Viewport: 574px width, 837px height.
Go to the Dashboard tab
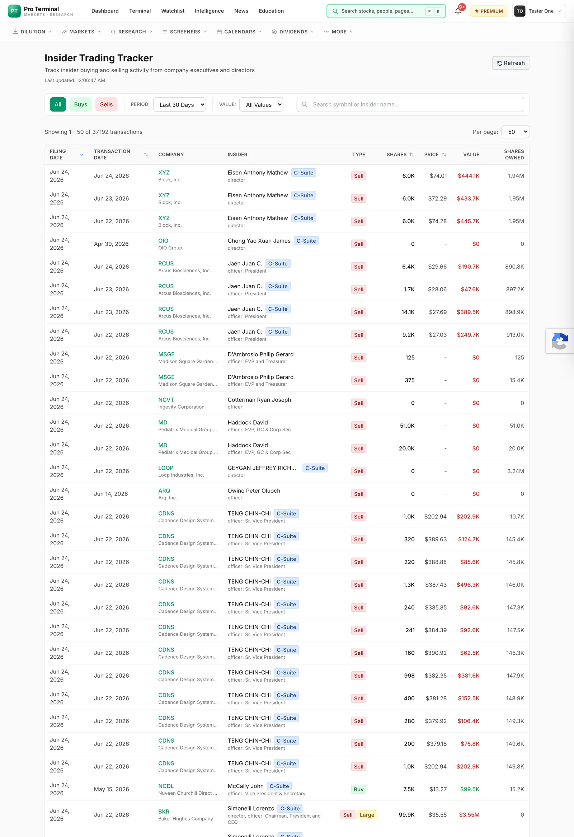[105, 11]
